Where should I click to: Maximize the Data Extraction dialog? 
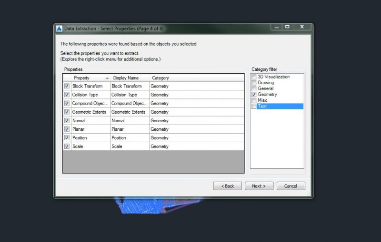288,27
